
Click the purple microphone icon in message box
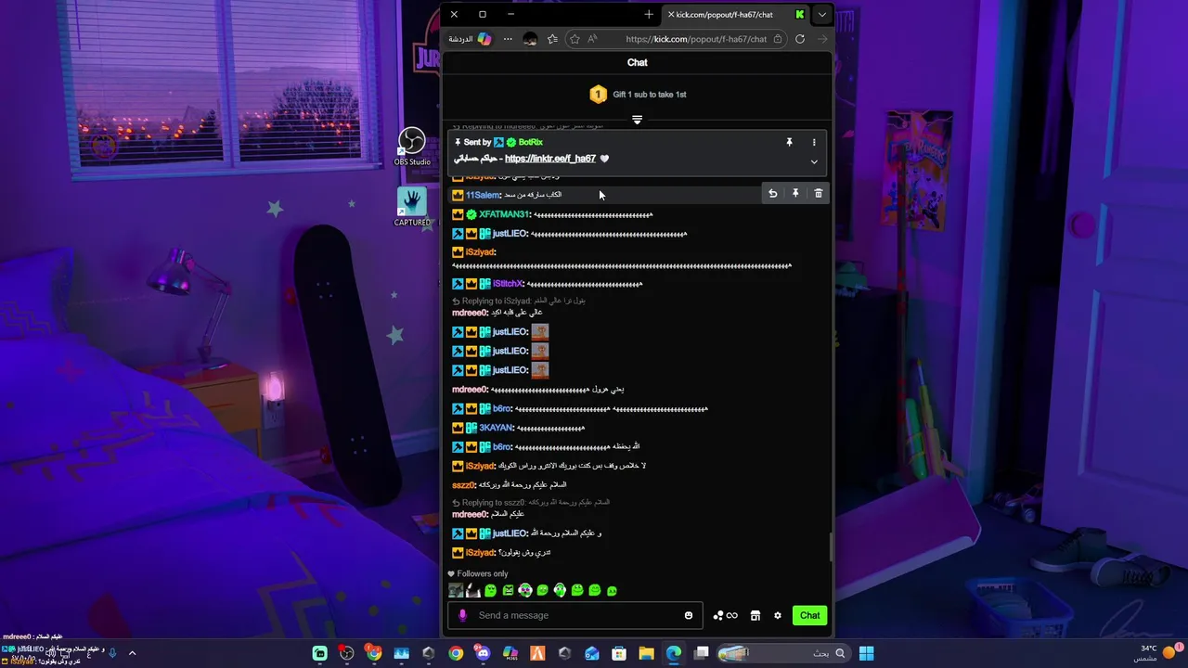click(x=463, y=615)
